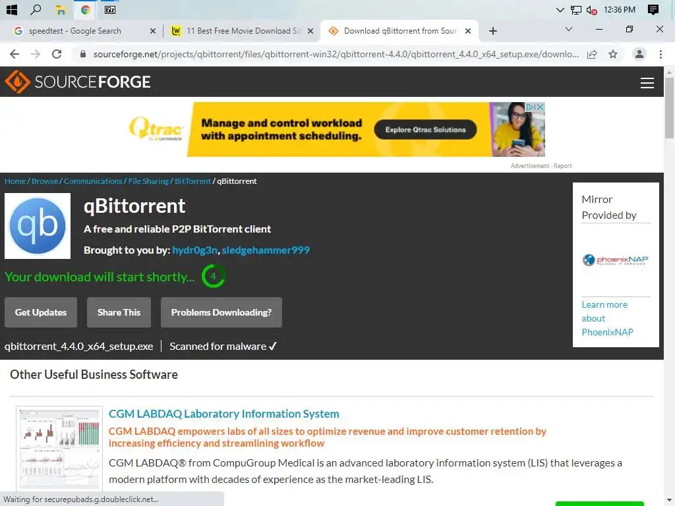Open BitTorrent breadcrumb link
This screenshot has width=675, height=506.
tap(193, 181)
